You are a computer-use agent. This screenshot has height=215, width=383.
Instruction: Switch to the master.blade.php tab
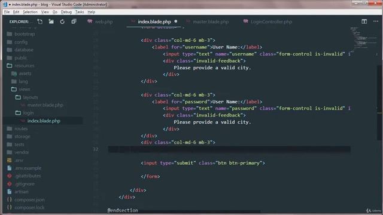(x=211, y=21)
